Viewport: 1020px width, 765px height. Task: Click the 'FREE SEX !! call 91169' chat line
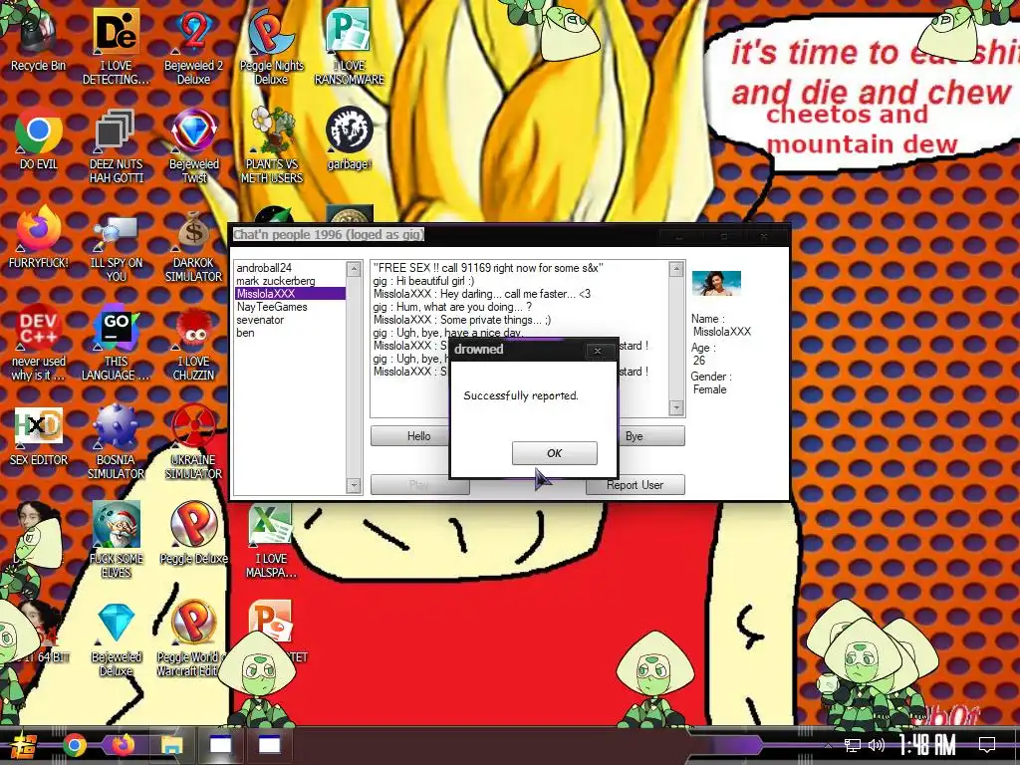[x=488, y=267]
